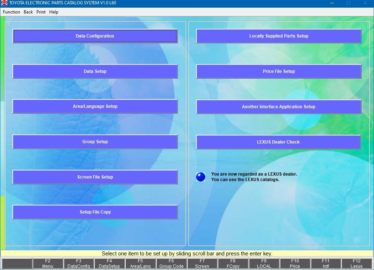The width and height of the screenshot is (374, 270).
Task: Choose Setup File Copy
Action: point(95,212)
